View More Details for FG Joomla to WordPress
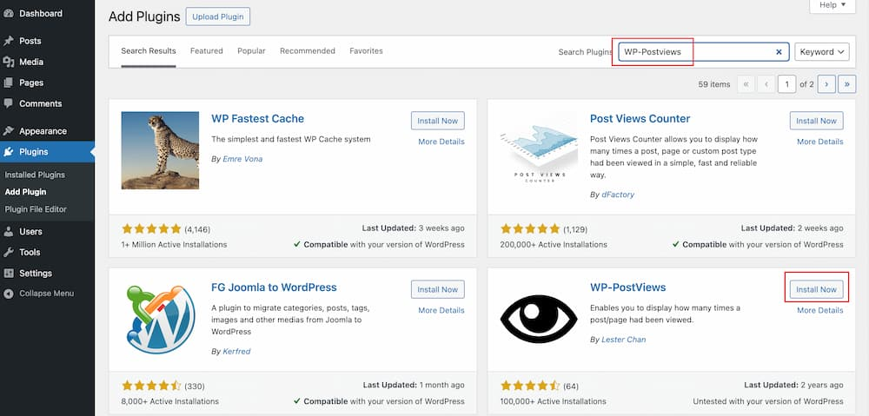The width and height of the screenshot is (869, 416). tap(441, 310)
